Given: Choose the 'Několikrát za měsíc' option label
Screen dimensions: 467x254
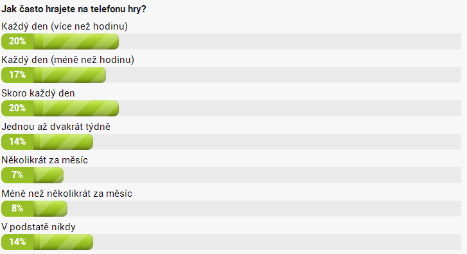Looking at the screenshot, I should click(44, 160).
